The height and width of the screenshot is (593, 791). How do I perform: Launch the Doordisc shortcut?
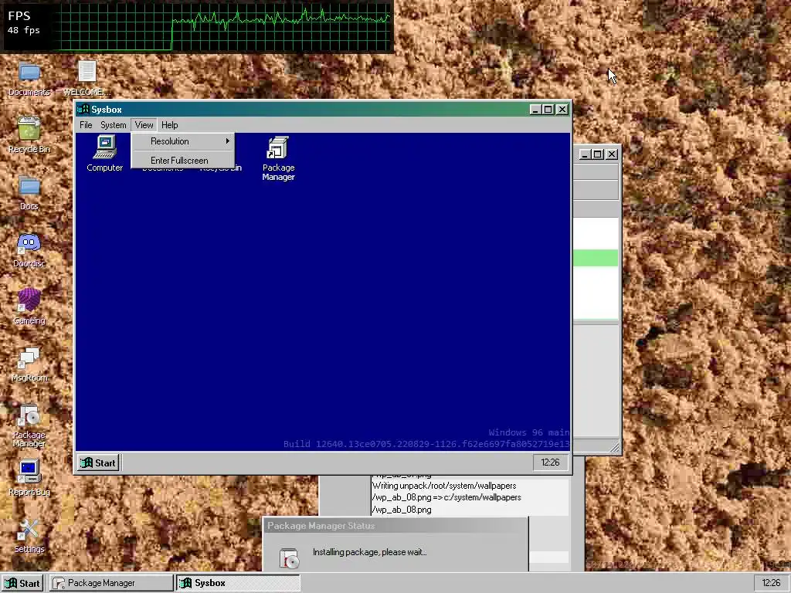coord(29,249)
